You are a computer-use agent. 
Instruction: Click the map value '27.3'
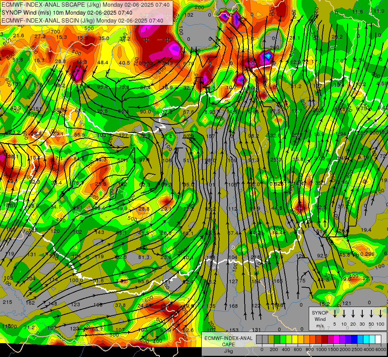pyautogui.click(x=40, y=36)
